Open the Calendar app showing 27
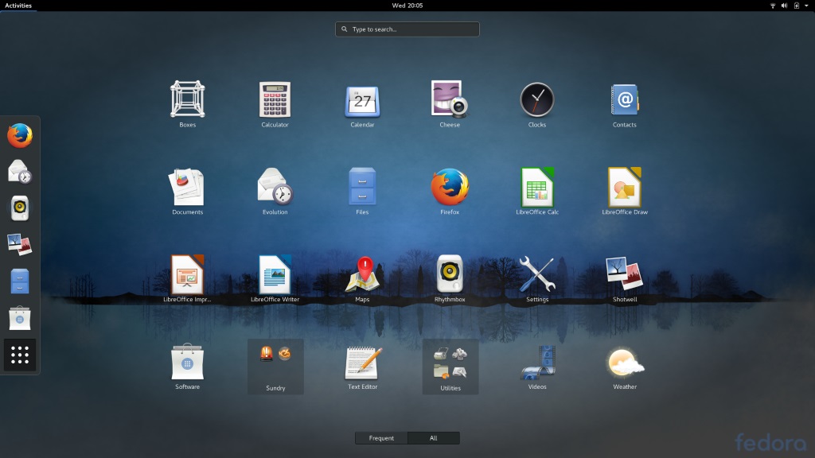This screenshot has width=815, height=458. [x=362, y=104]
